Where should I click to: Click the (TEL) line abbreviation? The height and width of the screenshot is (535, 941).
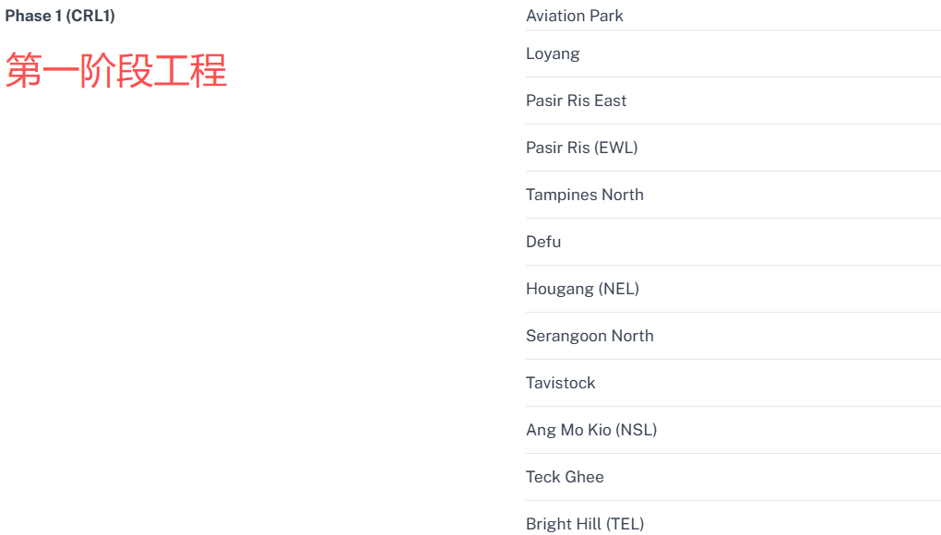pyautogui.click(x=625, y=524)
